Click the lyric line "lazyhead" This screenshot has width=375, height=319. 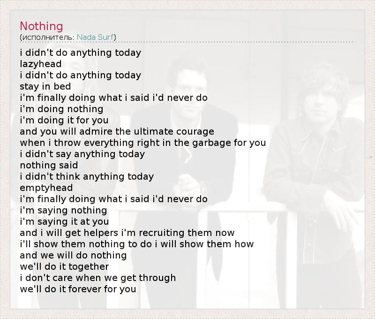pos(41,64)
